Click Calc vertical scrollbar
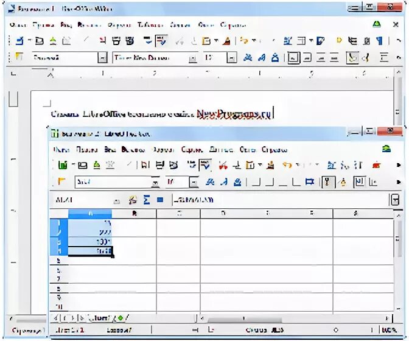The height and width of the screenshot is (341, 409). click(x=398, y=261)
